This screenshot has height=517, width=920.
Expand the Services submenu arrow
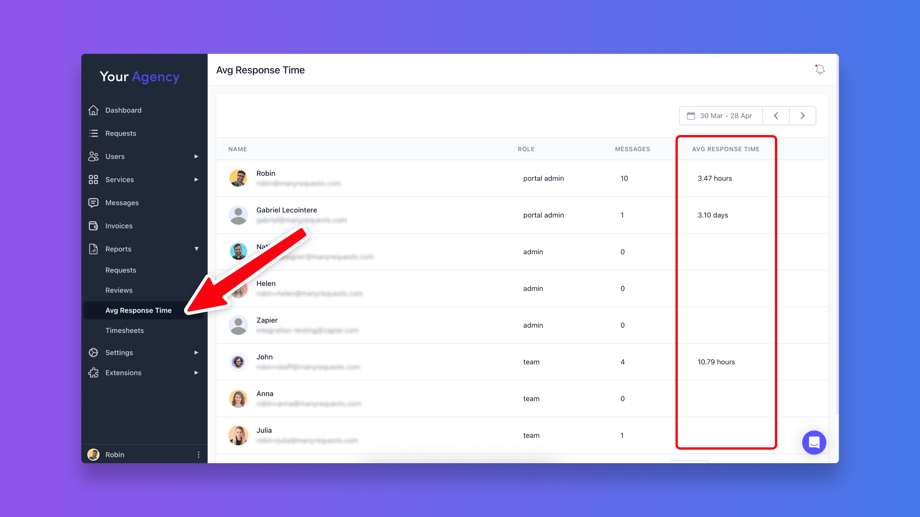196,180
